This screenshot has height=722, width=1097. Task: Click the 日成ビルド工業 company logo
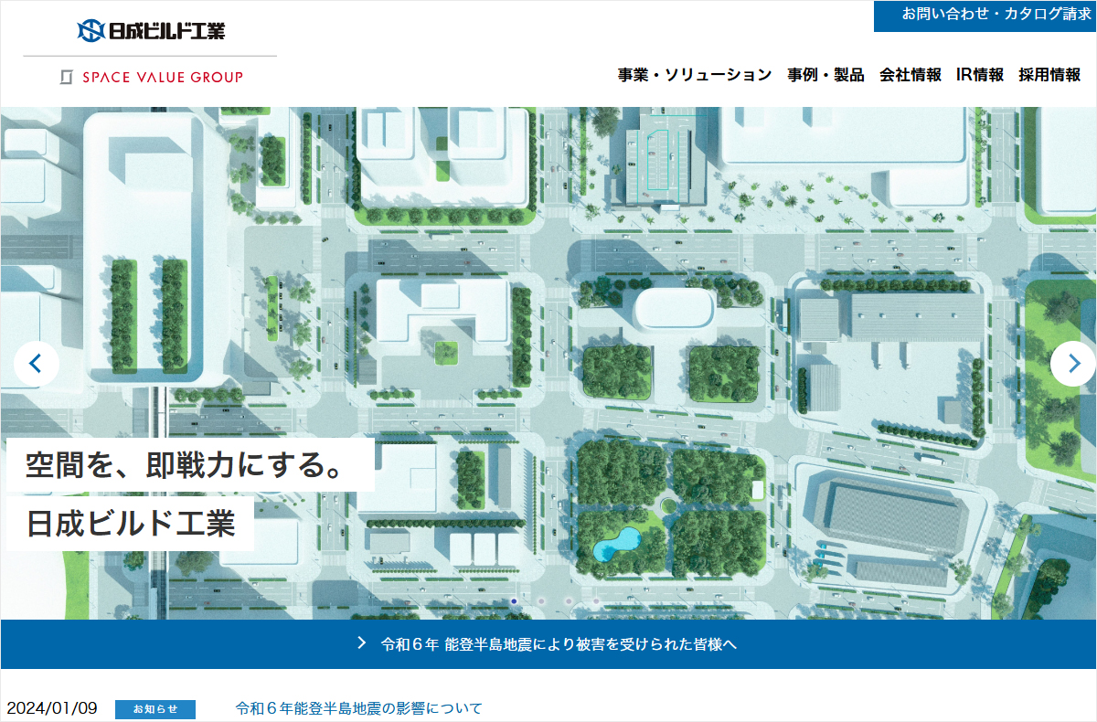click(151, 30)
